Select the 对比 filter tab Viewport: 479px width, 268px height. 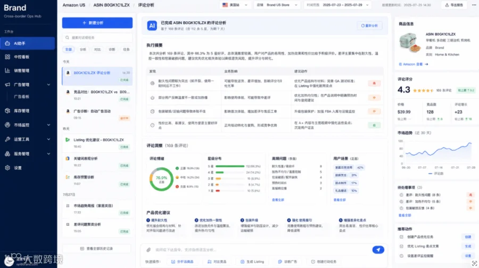97,49
